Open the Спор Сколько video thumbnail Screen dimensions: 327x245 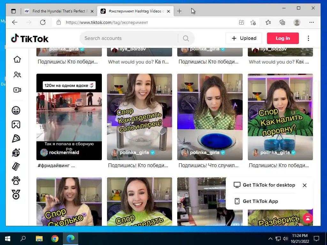tap(69, 202)
